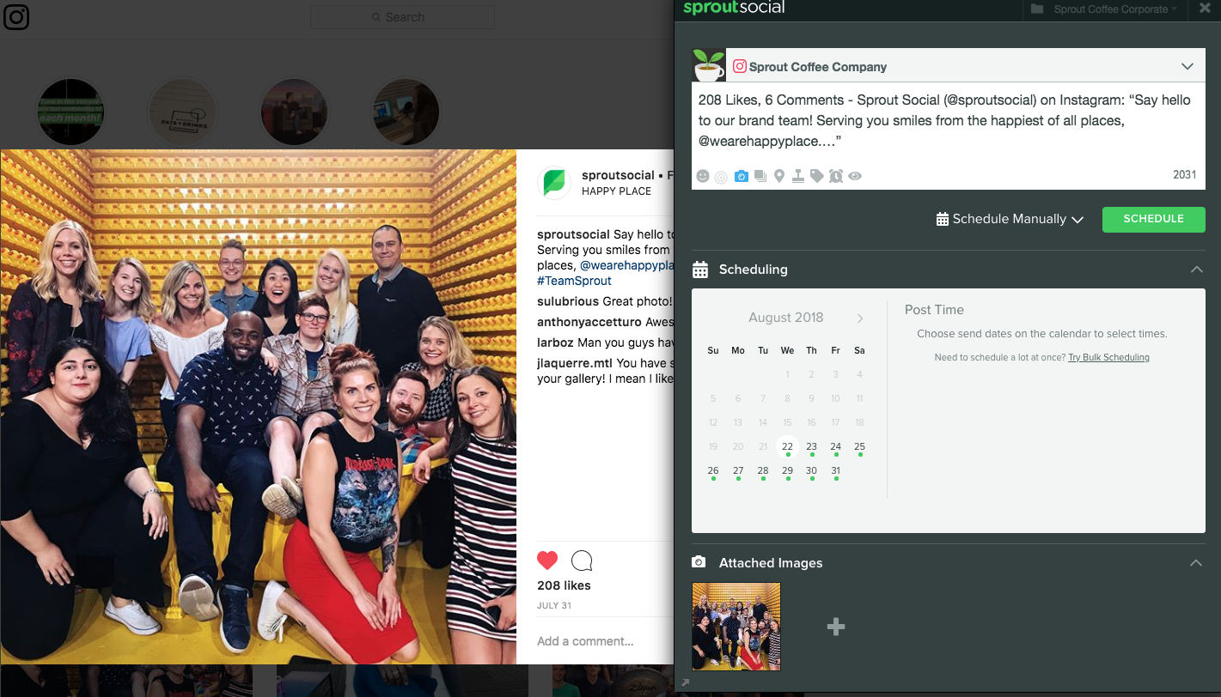The image size is (1221, 697).
Task: Open commenter jlaquerre.mtl profile
Action: pos(575,363)
